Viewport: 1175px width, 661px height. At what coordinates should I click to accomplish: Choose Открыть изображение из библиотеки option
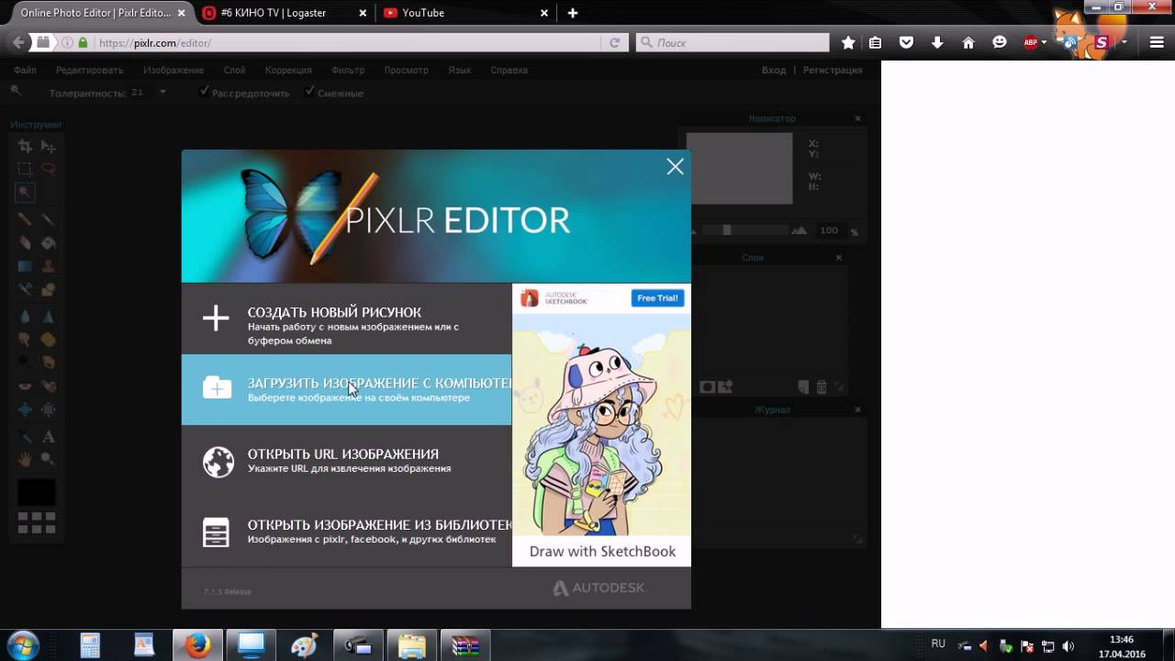(346, 532)
